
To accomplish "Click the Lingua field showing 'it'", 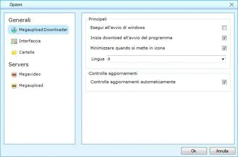I will click(166, 59).
